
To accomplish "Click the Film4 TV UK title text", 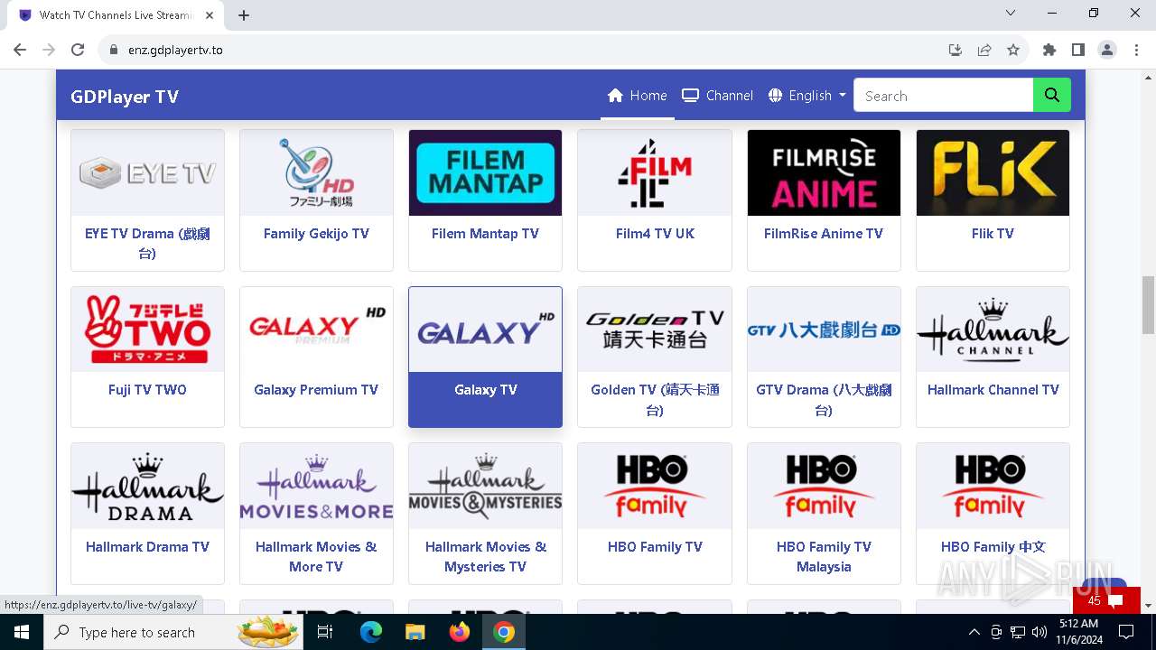I will 655,233.
